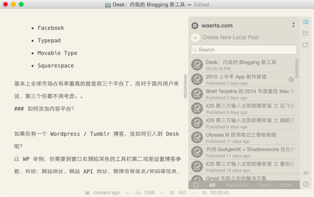
Task: Click edit icon of post published 8 days ago
Action: pyautogui.click(x=197, y=109)
